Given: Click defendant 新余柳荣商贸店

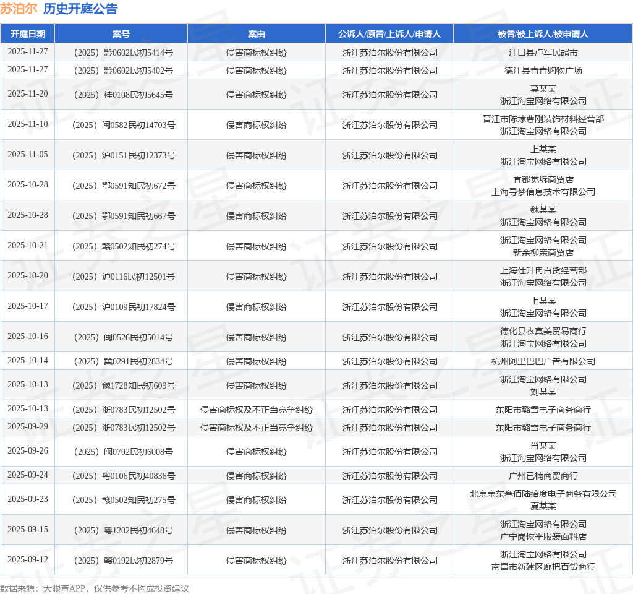Looking at the screenshot, I should 543,252.
